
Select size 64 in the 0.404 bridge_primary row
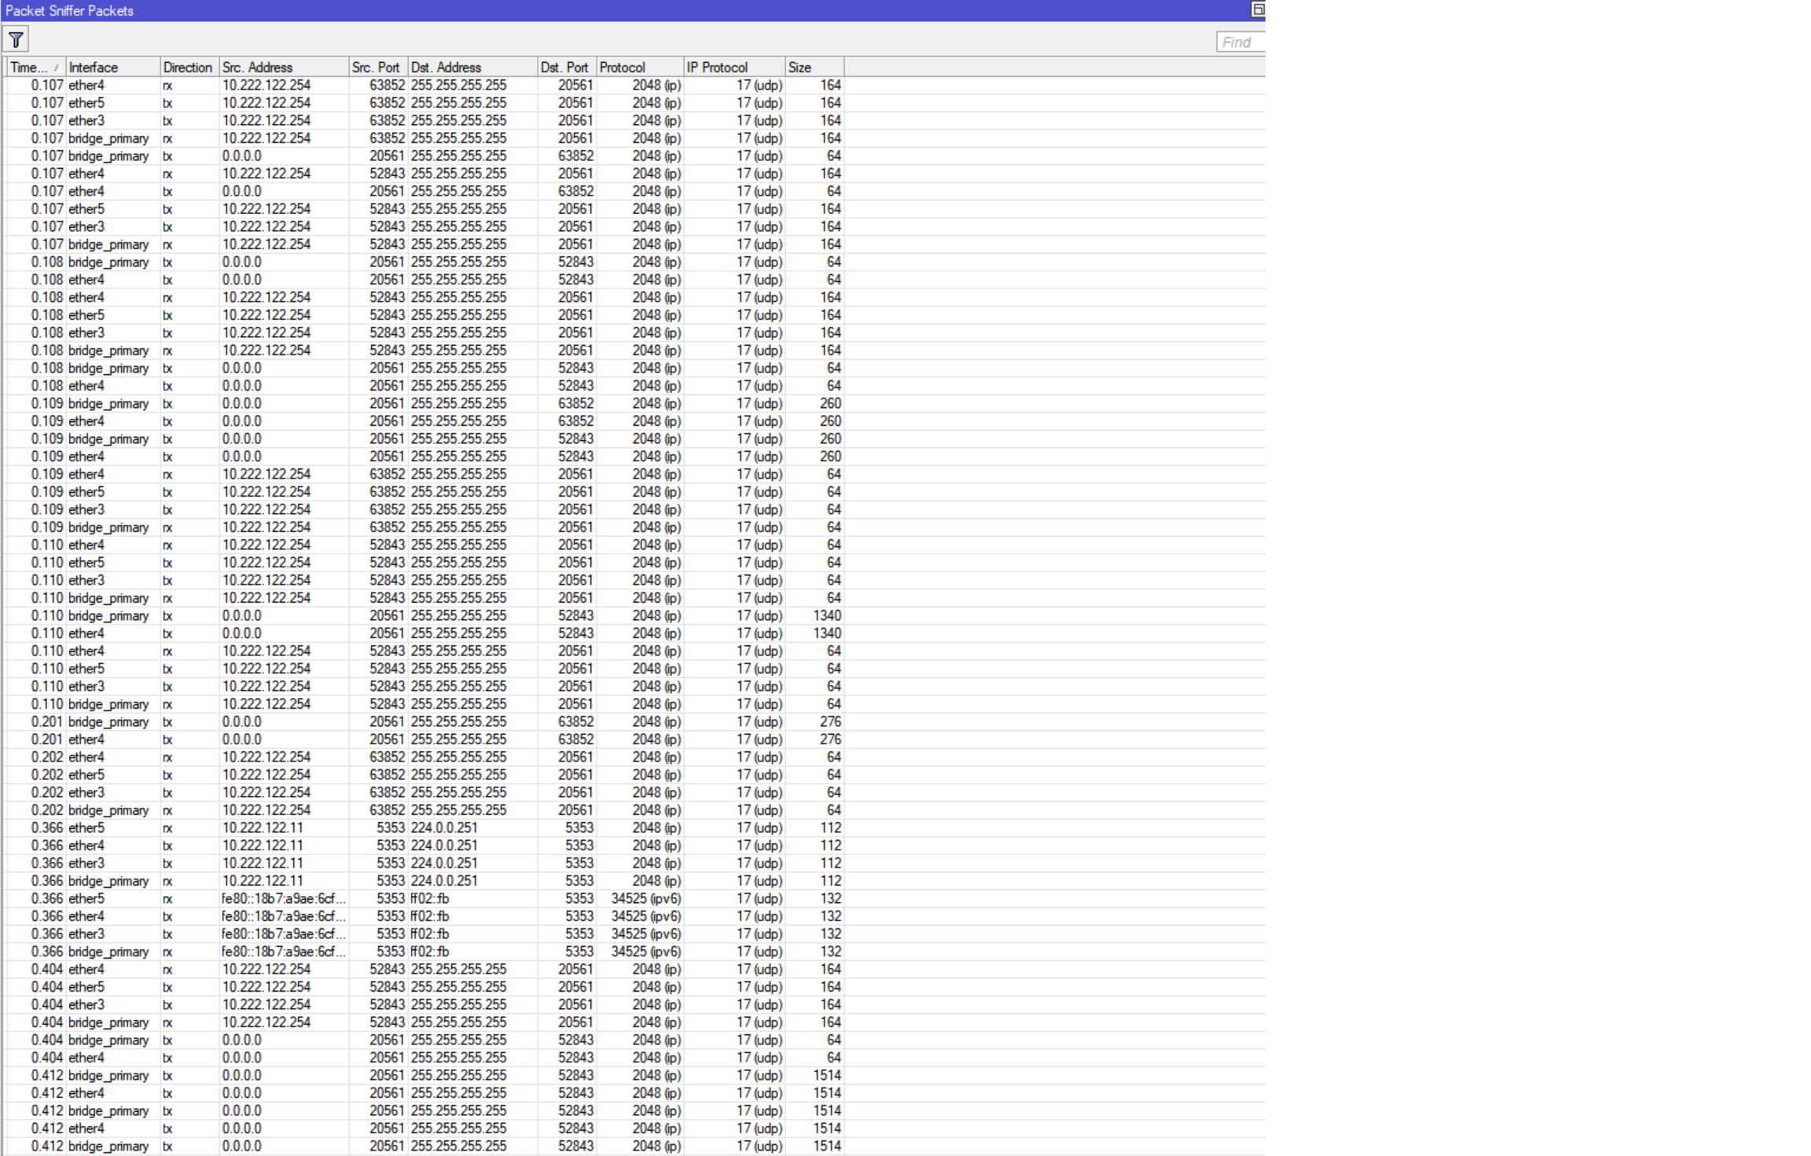[834, 1040]
